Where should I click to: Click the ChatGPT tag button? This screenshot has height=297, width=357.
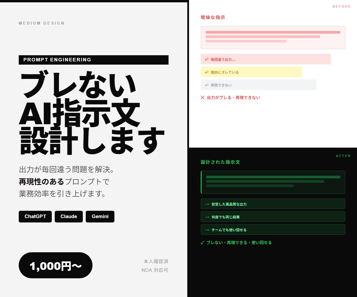(x=35, y=217)
